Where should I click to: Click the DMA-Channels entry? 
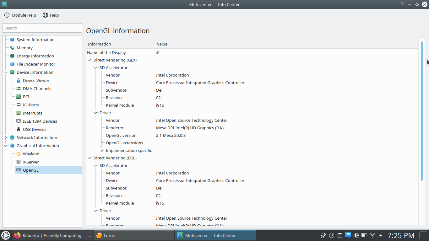point(37,88)
